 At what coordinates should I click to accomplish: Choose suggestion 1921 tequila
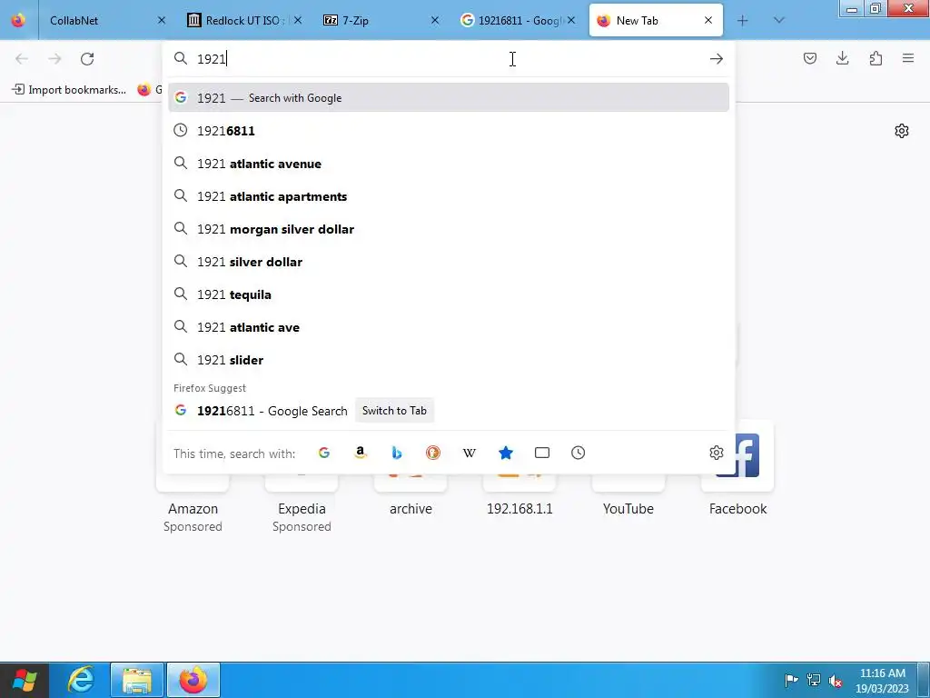[x=449, y=294]
